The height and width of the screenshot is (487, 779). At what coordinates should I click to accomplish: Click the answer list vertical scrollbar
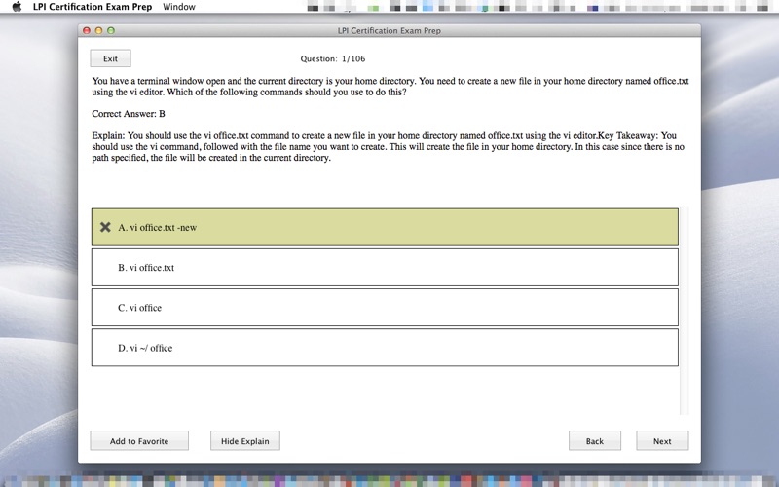685,311
